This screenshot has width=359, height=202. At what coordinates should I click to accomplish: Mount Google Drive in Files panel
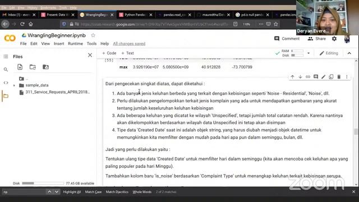click(45, 67)
